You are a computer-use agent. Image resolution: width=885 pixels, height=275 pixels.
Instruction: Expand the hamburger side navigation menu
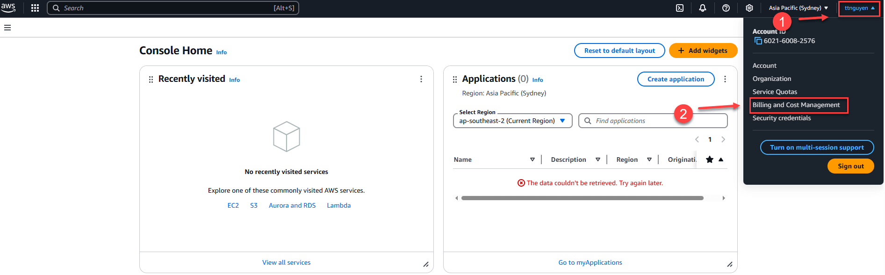click(7, 28)
